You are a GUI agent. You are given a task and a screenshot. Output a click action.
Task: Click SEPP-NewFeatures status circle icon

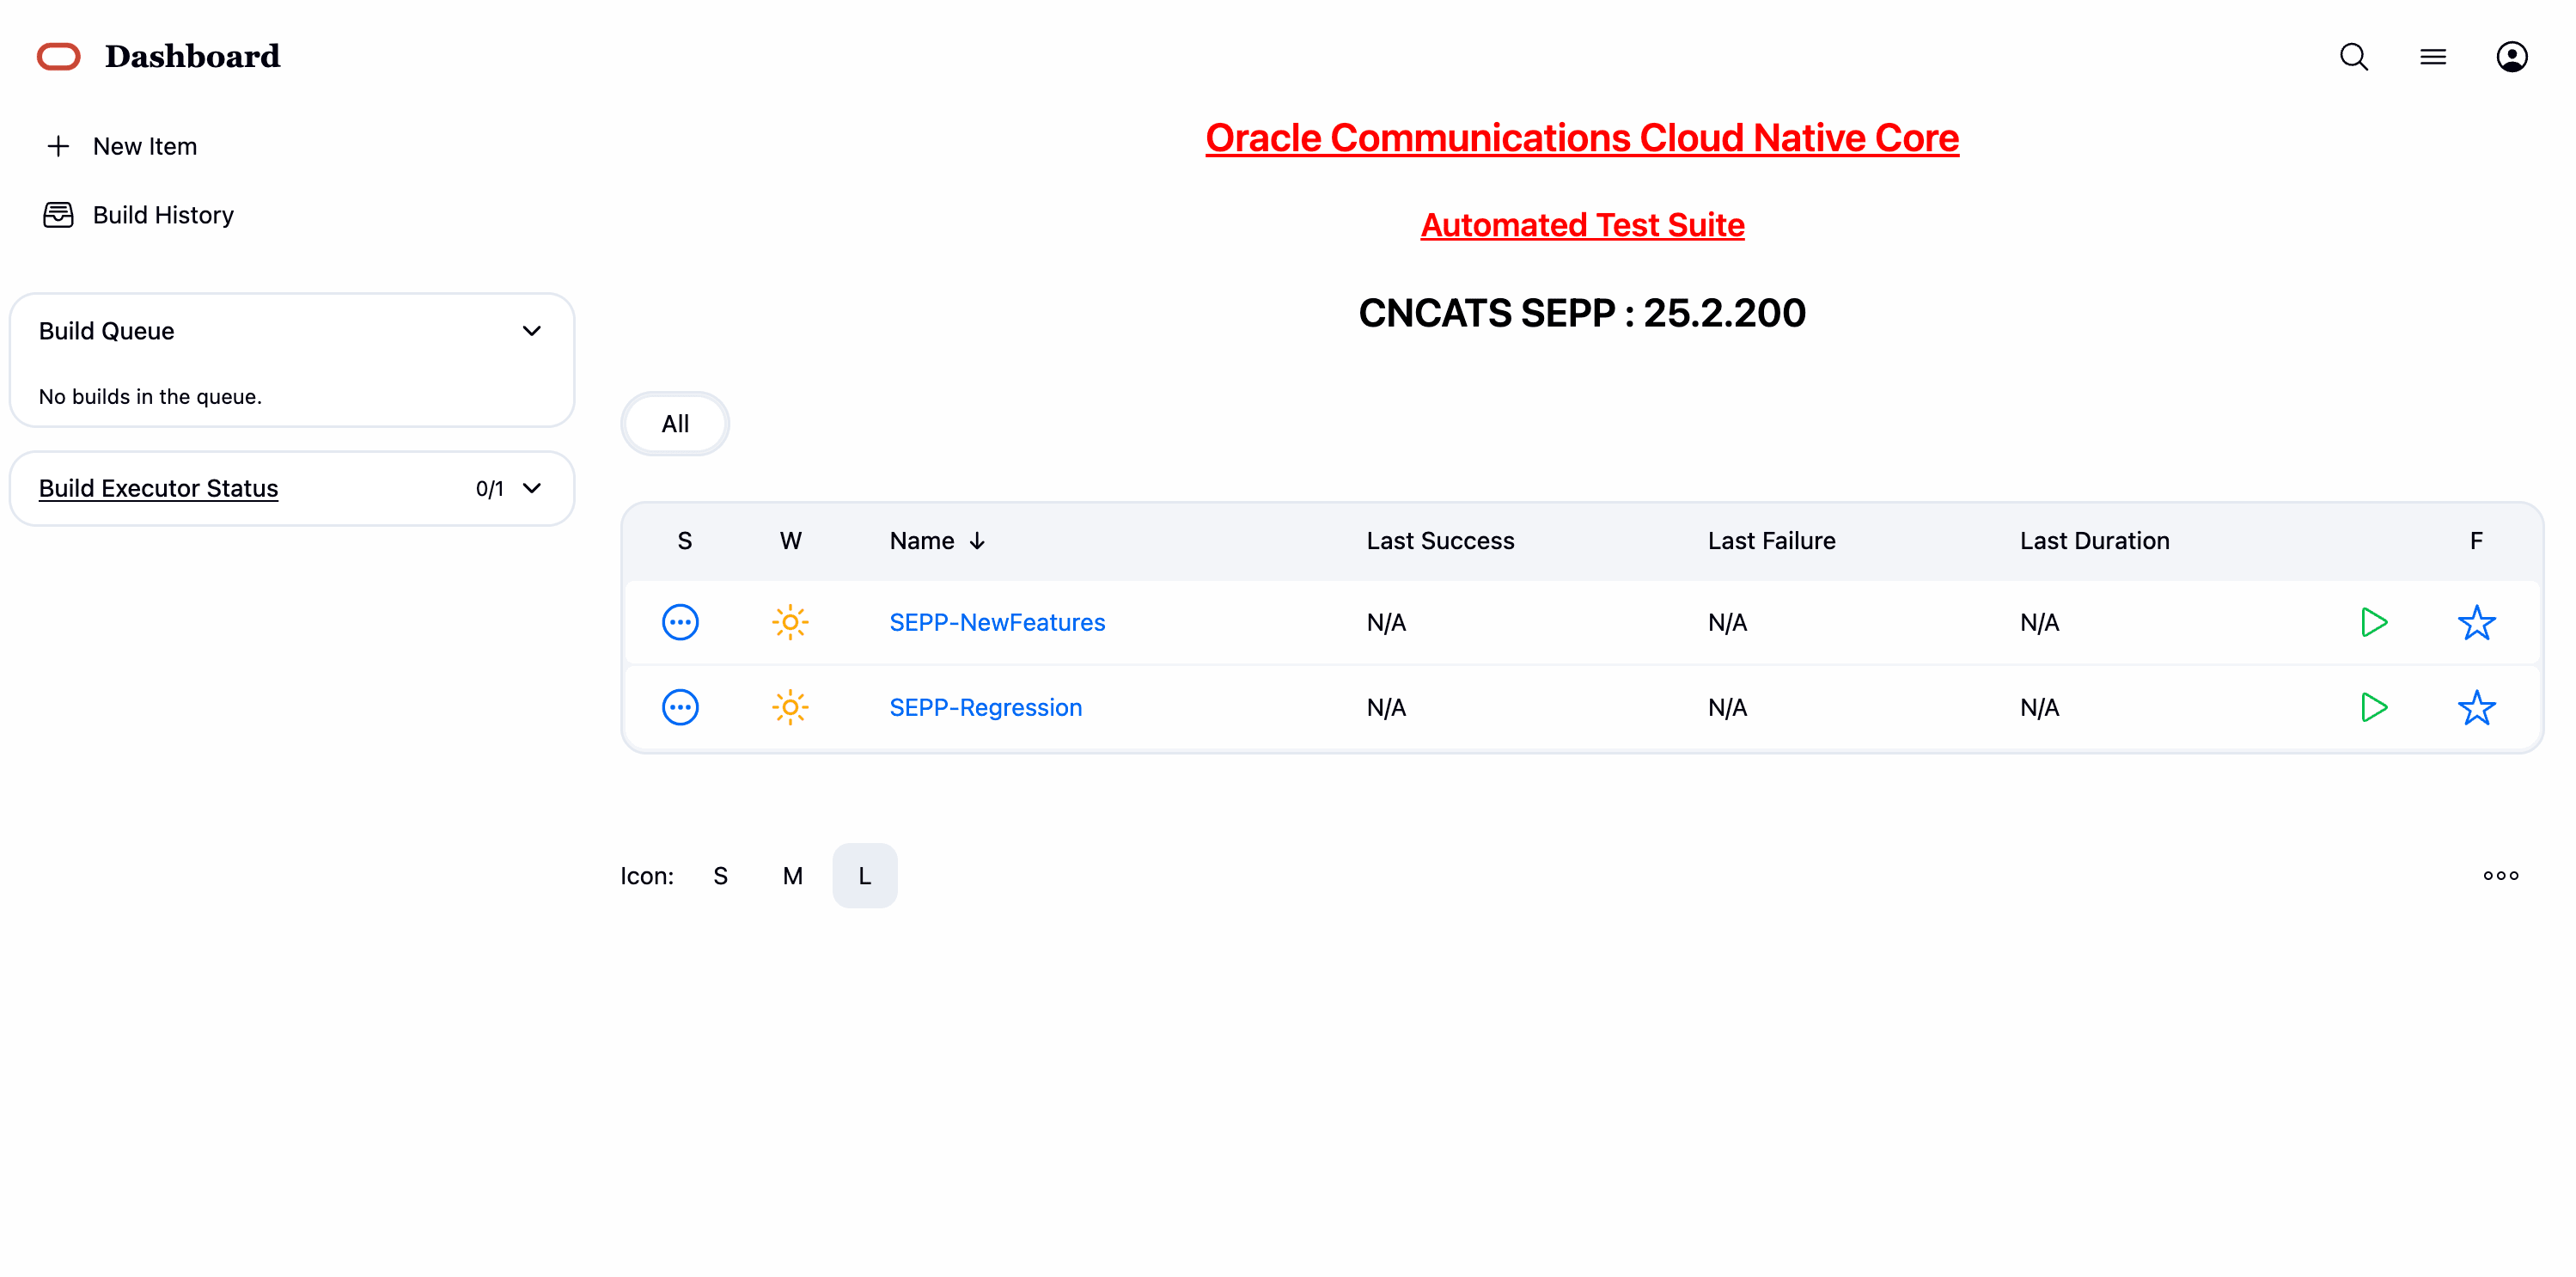(x=680, y=622)
